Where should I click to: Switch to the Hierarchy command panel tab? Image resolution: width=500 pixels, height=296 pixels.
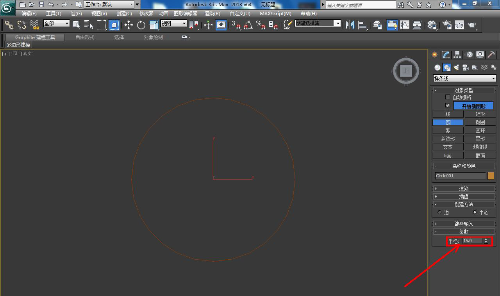pyautogui.click(x=457, y=55)
